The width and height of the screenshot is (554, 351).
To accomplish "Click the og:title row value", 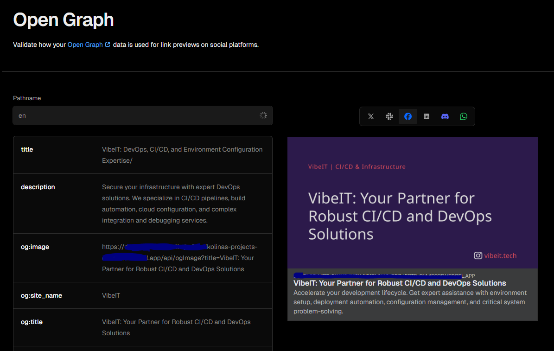I will click(x=176, y=327).
